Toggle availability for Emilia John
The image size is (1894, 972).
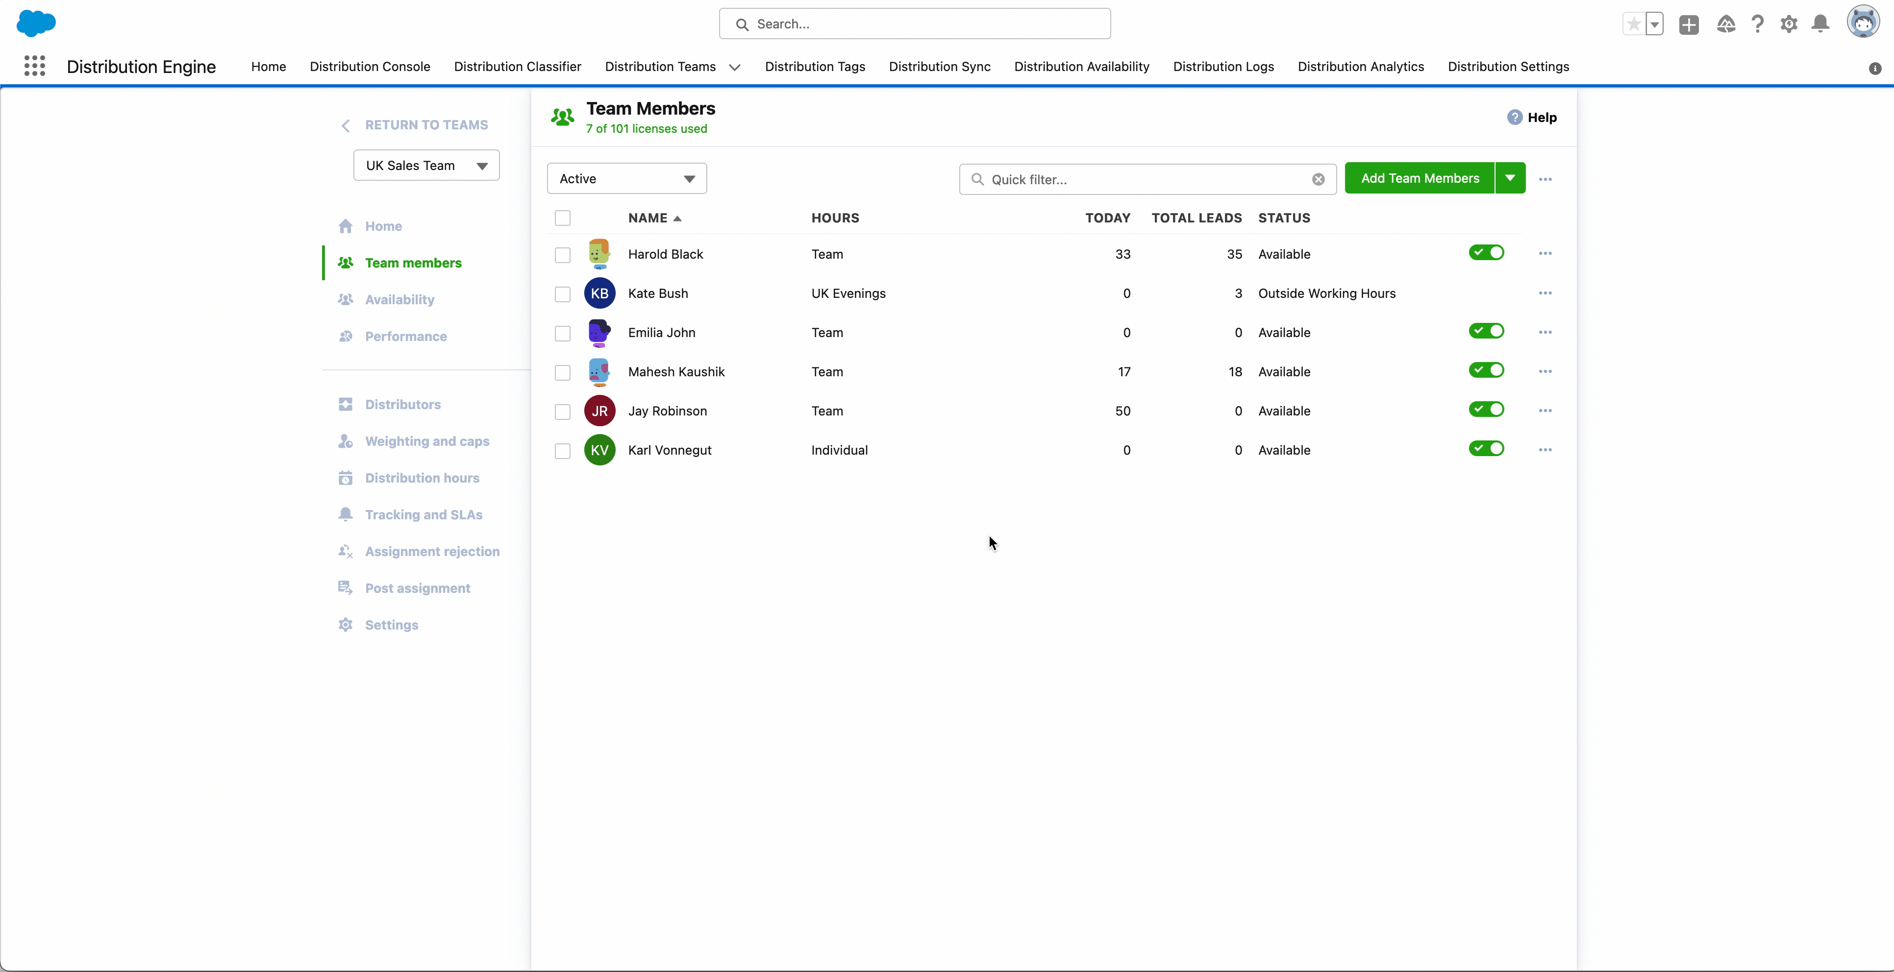pyautogui.click(x=1486, y=331)
